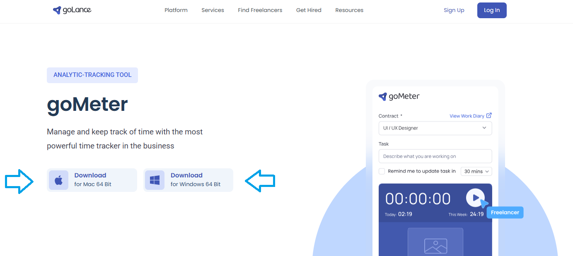
Task: Expand the UI / UX Designer contract dropdown
Action: [x=435, y=128]
